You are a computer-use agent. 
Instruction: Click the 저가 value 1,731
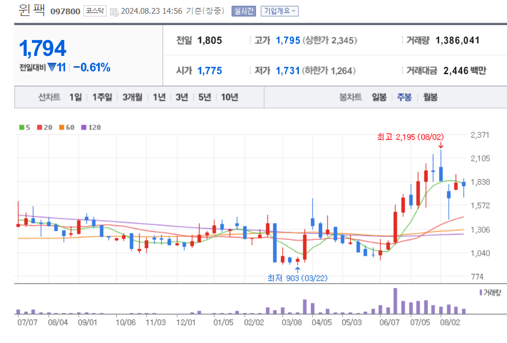point(288,71)
